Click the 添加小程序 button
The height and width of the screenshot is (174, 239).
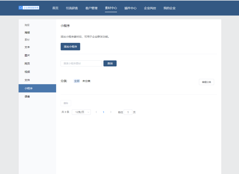click(x=70, y=47)
